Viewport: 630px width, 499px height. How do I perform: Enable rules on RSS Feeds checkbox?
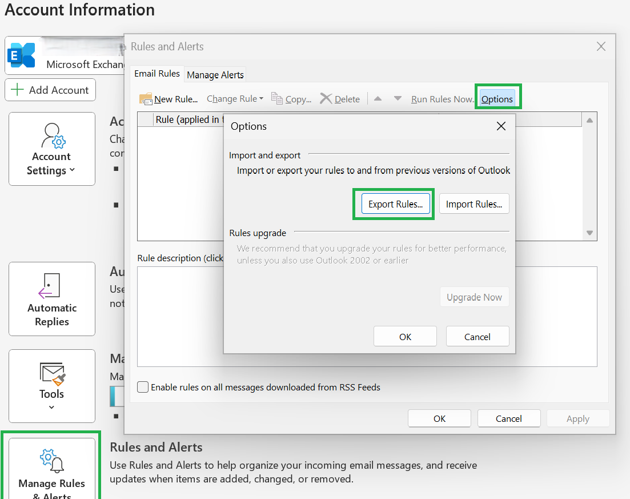tap(143, 387)
